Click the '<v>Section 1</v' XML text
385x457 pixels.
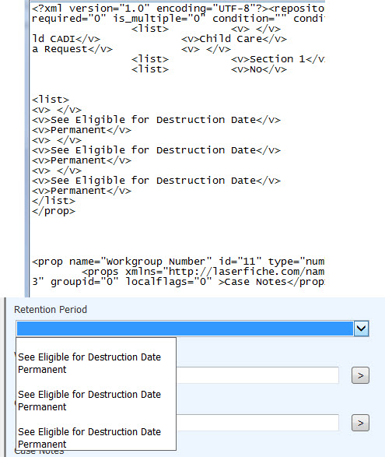278,59
